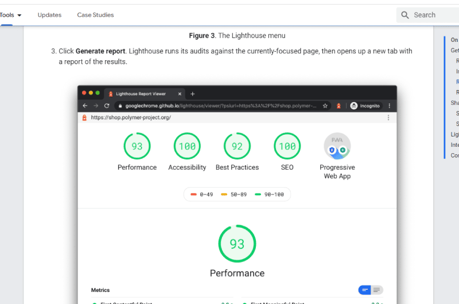The width and height of the screenshot is (459, 304).
Task: Click the 'Best Practices' label under the gauge
Action: (237, 167)
